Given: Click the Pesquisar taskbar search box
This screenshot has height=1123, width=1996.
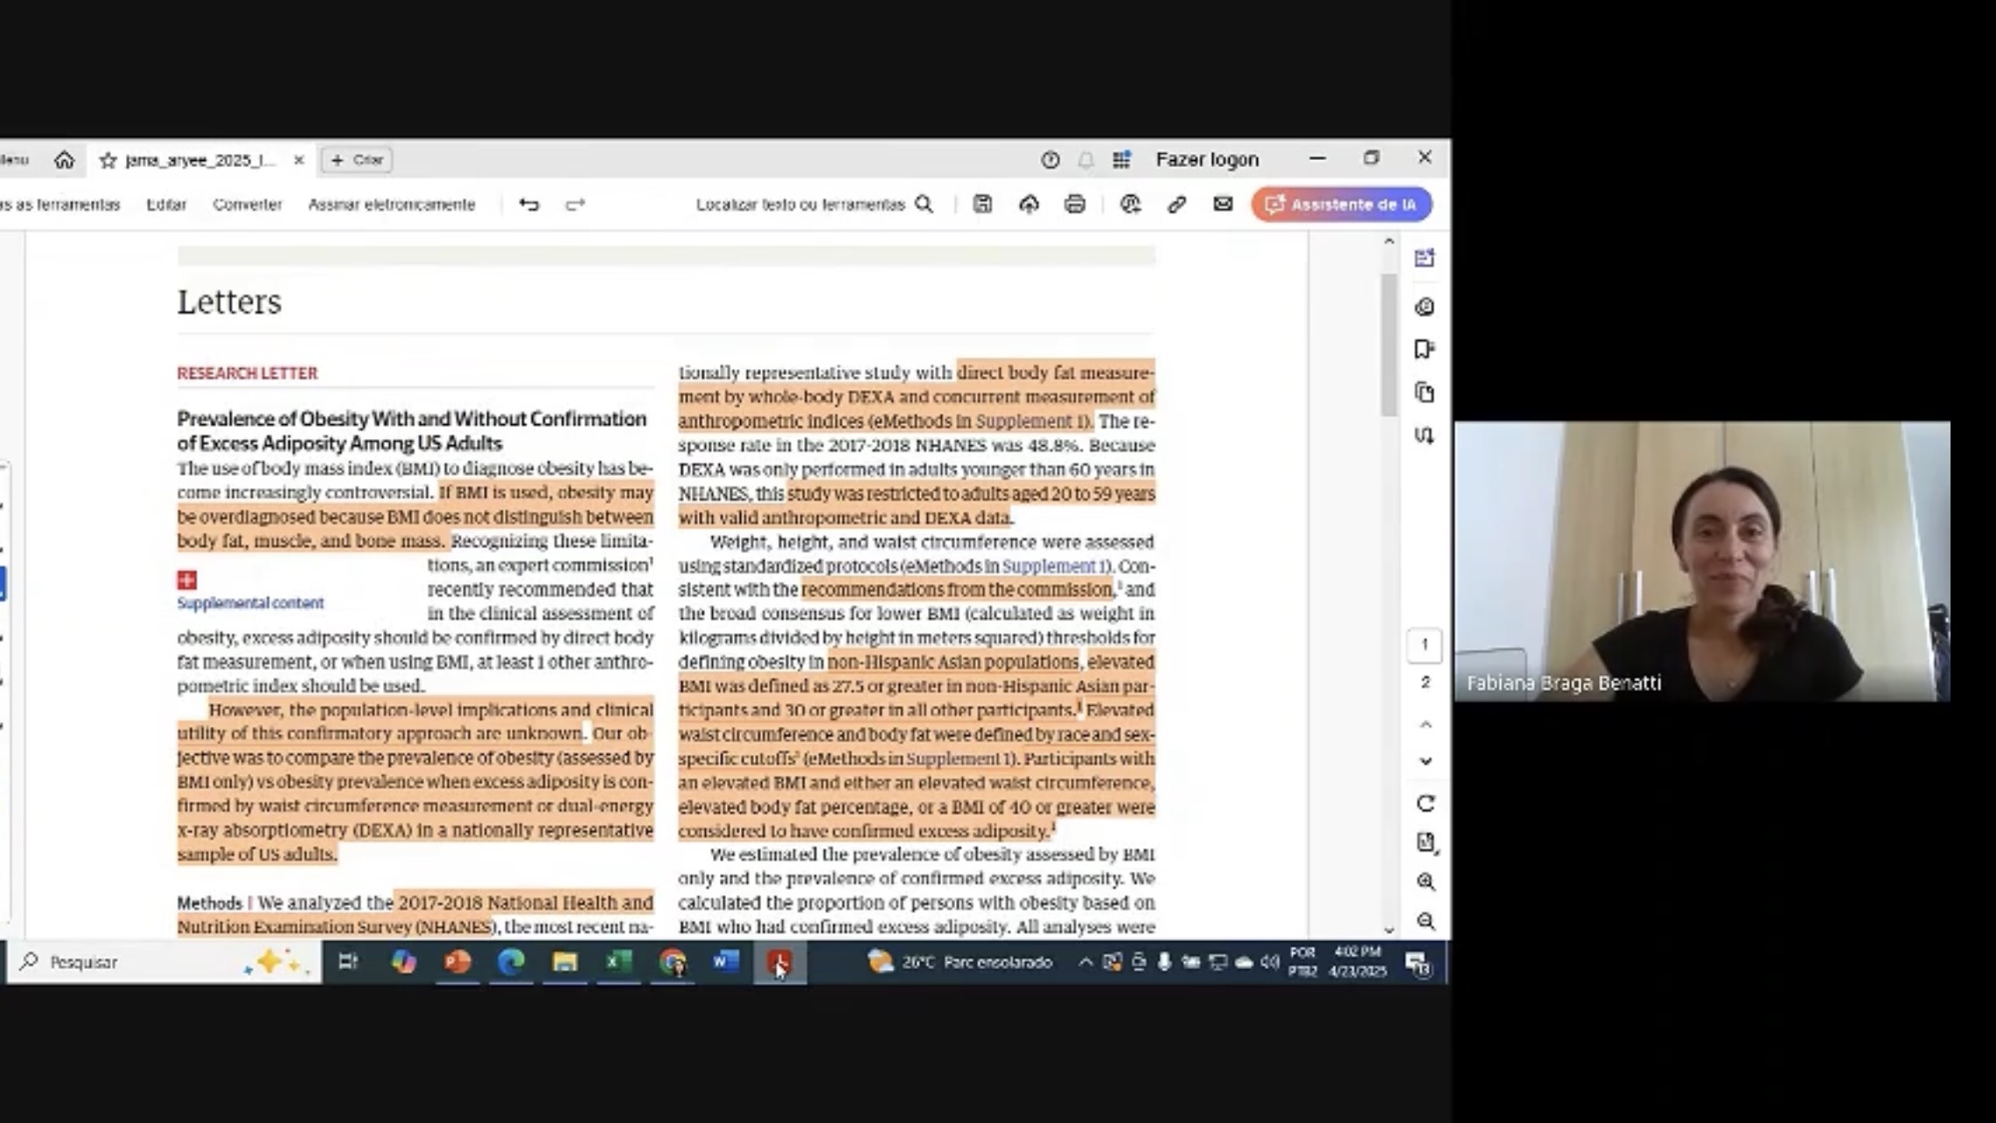Looking at the screenshot, I should tap(164, 962).
